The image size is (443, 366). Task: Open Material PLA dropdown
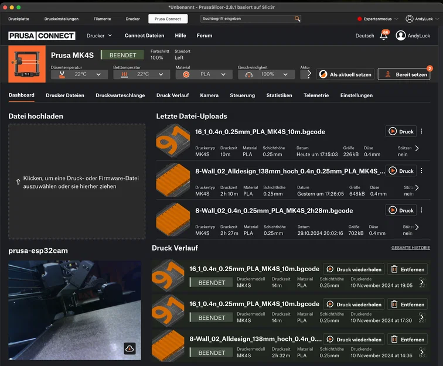pyautogui.click(x=204, y=74)
